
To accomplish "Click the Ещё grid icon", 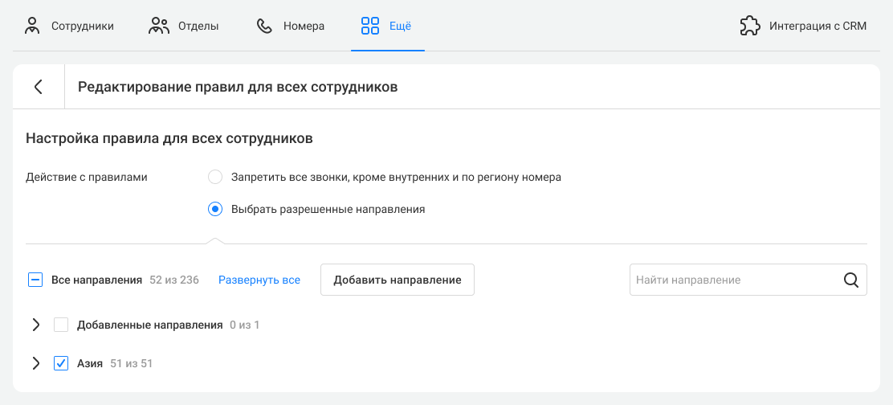I will (370, 27).
